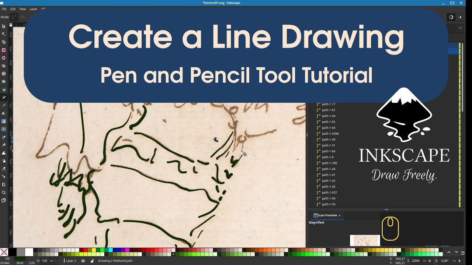Select the Ellipse tool
Image resolution: width=472 pixels, height=265 pixels.
coord(4,58)
